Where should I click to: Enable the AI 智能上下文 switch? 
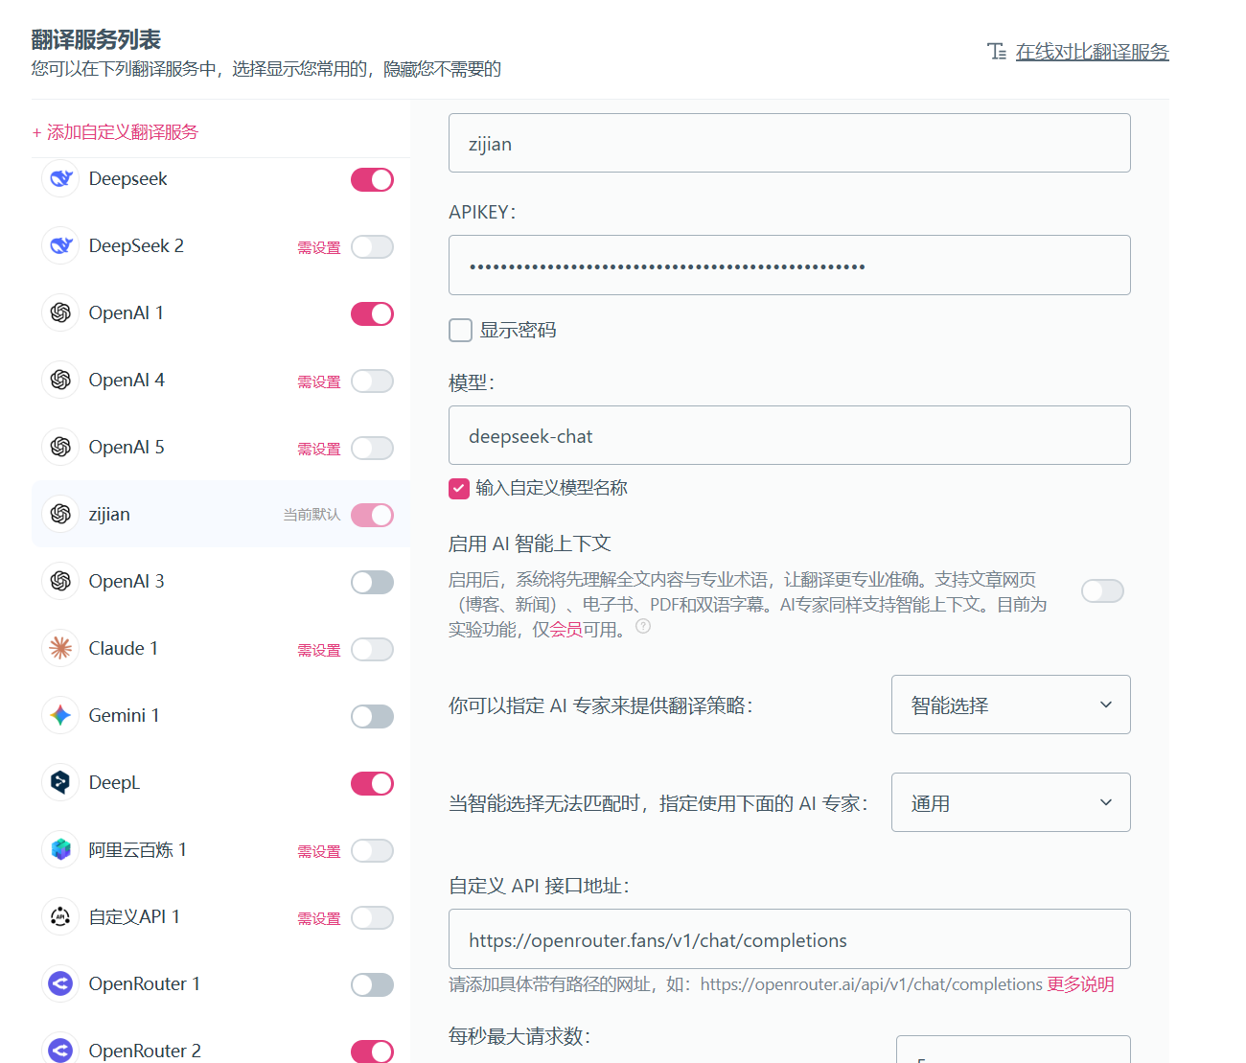pos(1102,591)
